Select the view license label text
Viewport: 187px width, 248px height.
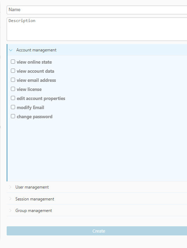coord(29,89)
